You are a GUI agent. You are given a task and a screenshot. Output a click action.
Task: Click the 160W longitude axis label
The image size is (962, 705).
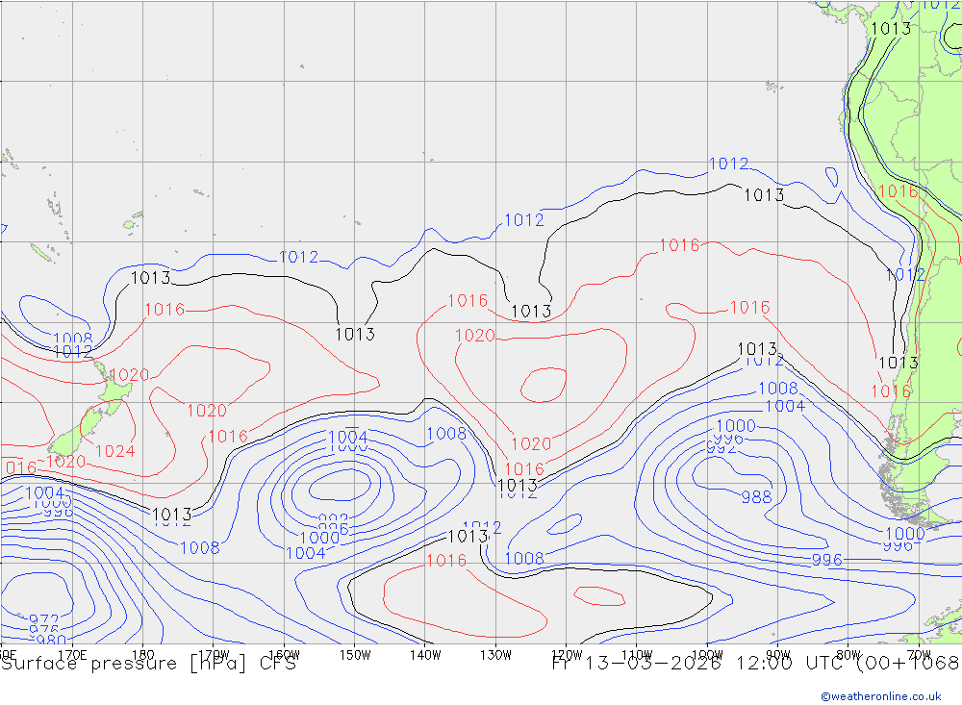click(x=284, y=655)
